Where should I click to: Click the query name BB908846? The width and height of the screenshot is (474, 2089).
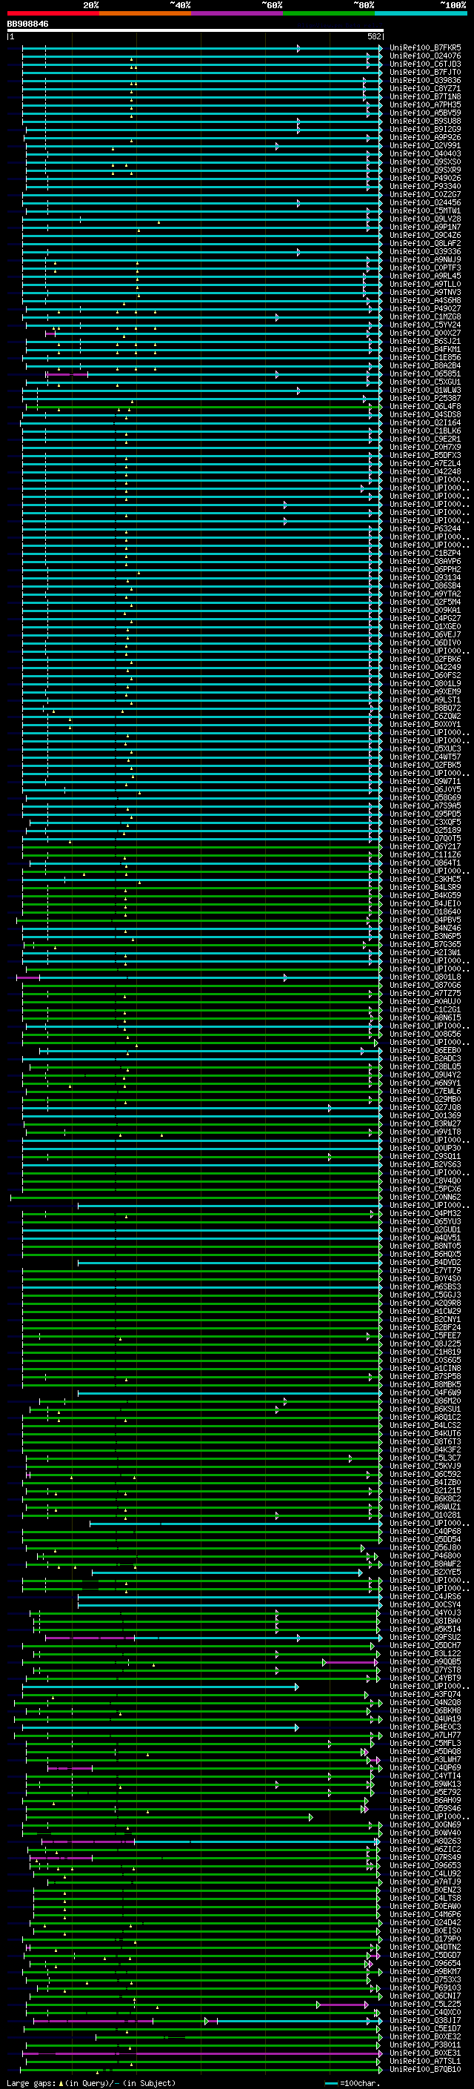tap(27, 24)
